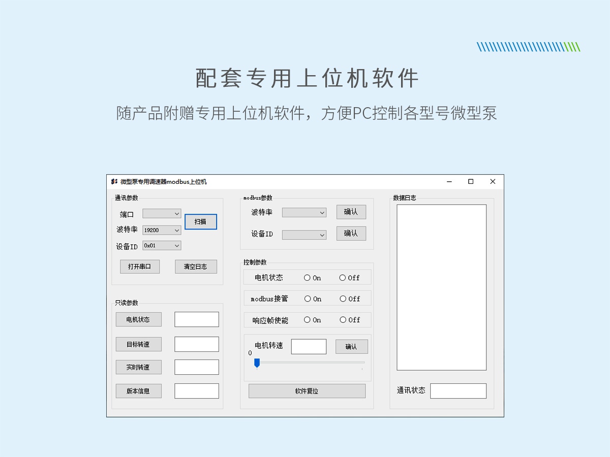Enable 响应帧使能 by selecting On
The image size is (610, 457).
tap(307, 320)
